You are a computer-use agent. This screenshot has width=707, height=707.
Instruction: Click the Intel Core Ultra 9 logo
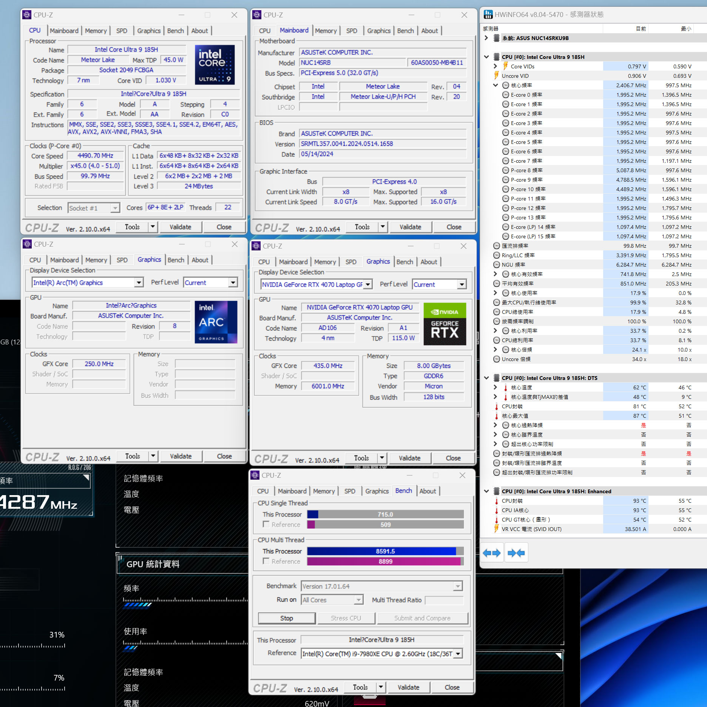215,65
